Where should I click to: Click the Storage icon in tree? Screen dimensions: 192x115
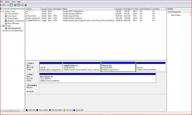(3, 26)
